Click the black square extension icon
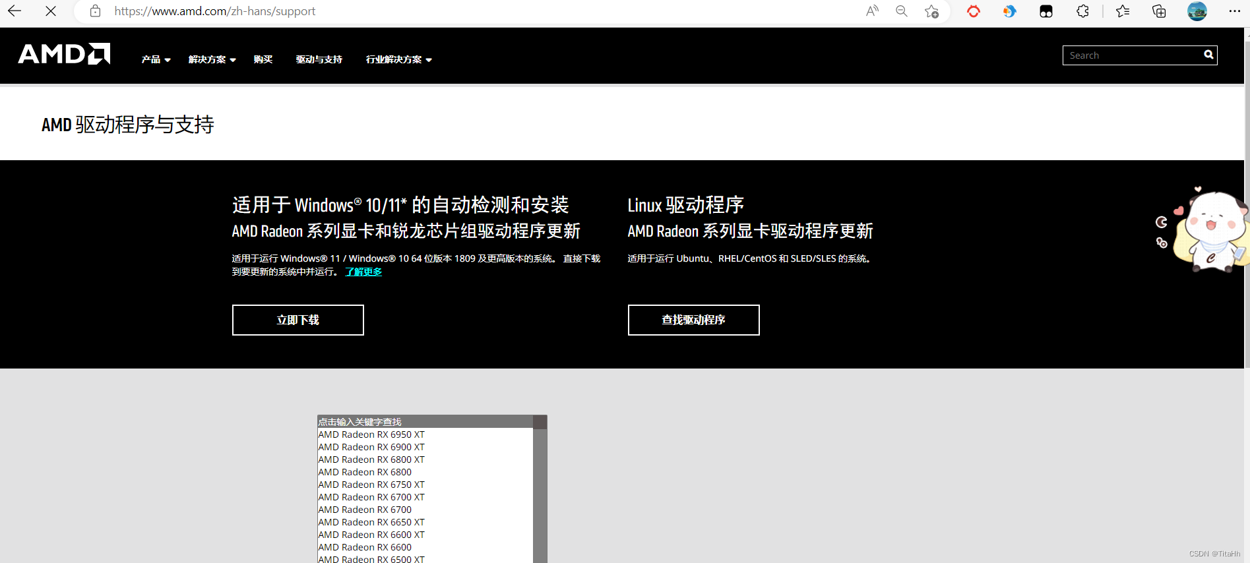Viewport: 1250px width, 563px height. [1046, 11]
